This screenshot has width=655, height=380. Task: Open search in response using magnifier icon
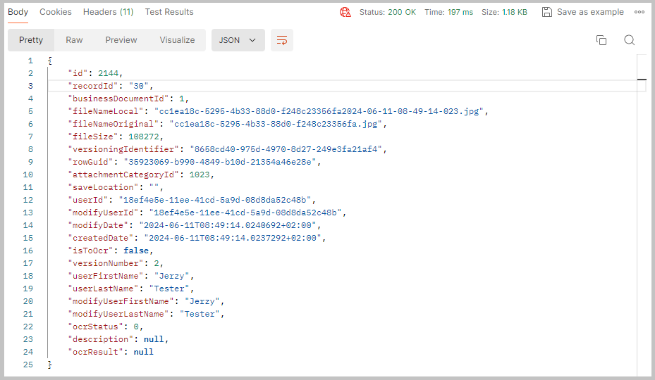629,40
